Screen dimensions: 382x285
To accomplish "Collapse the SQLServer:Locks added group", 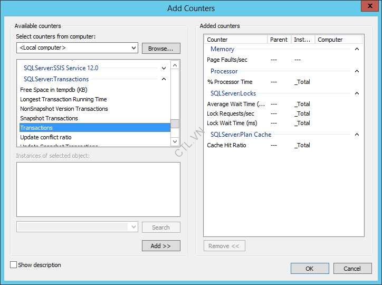I will 357,93.
